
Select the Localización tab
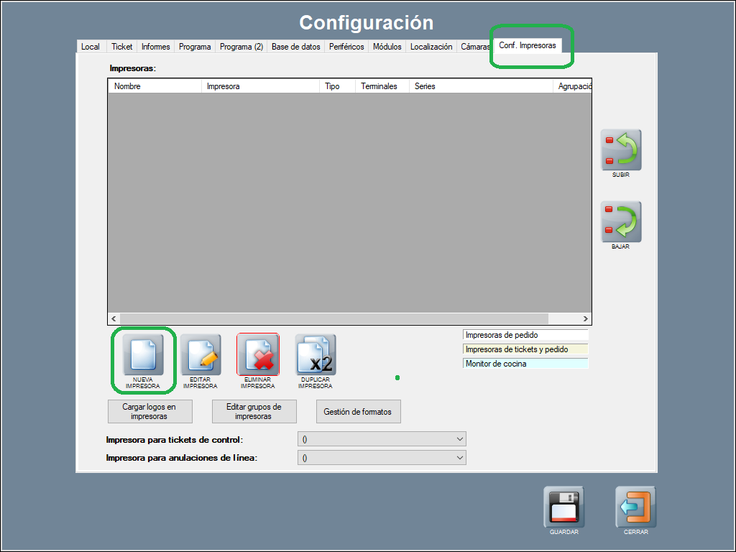[431, 47]
